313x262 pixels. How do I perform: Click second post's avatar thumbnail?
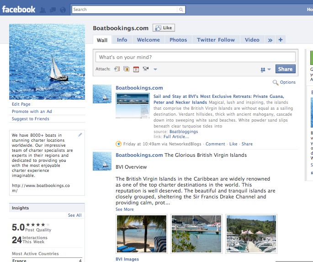coord(102,161)
